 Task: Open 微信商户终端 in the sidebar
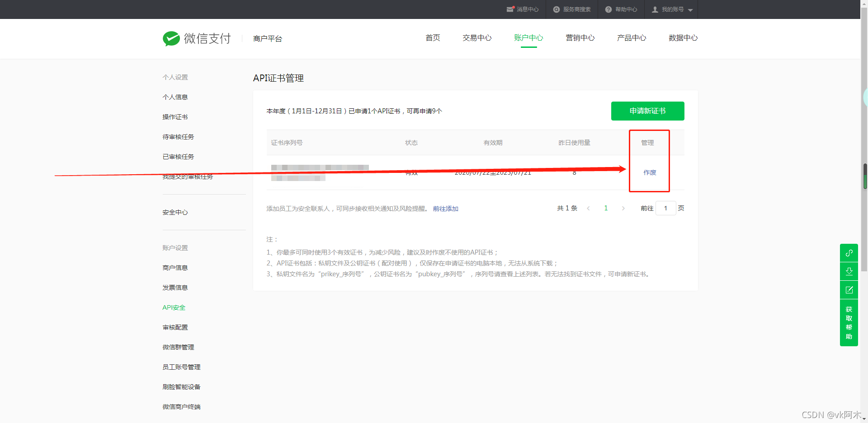click(181, 407)
